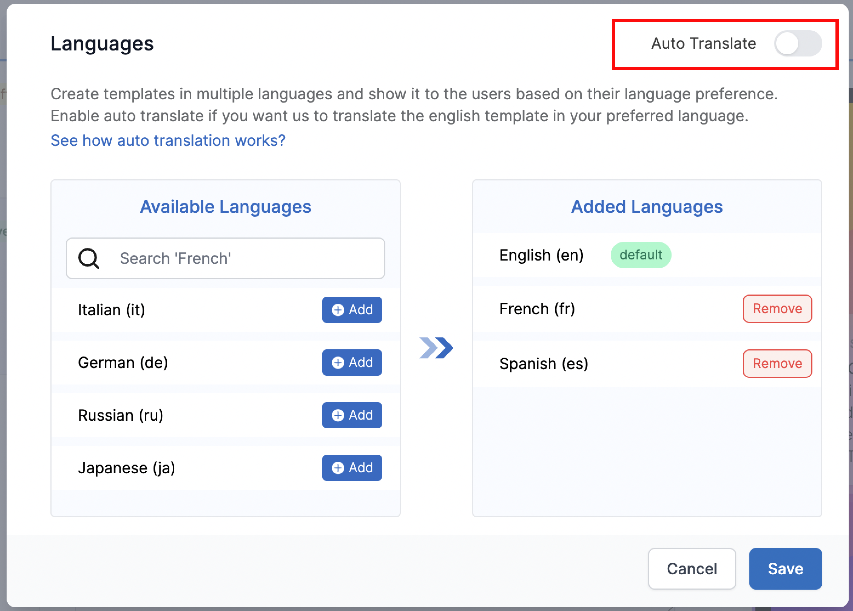Viewport: 853px width, 611px height.
Task: Select the English (en) default row
Action: click(541, 256)
